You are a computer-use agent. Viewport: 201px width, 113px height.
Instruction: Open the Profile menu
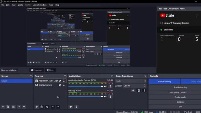pyautogui.click(x=28, y=5)
